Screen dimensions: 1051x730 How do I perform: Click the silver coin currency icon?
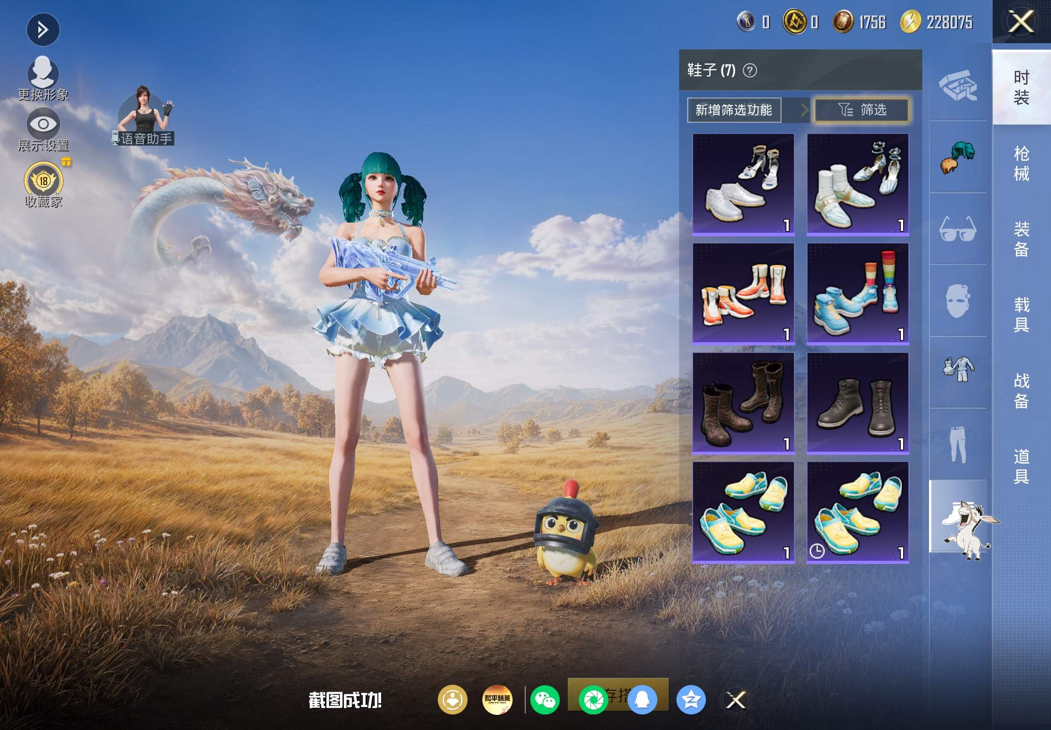click(x=747, y=22)
